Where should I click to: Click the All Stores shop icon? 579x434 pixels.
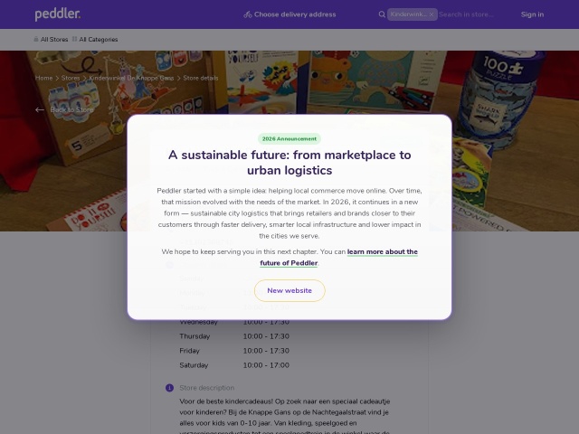click(36, 39)
